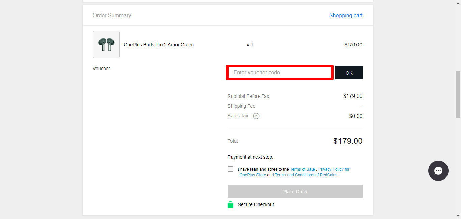Click the Payment at next step text
Viewport: 461px width, 219px height.
click(x=250, y=157)
